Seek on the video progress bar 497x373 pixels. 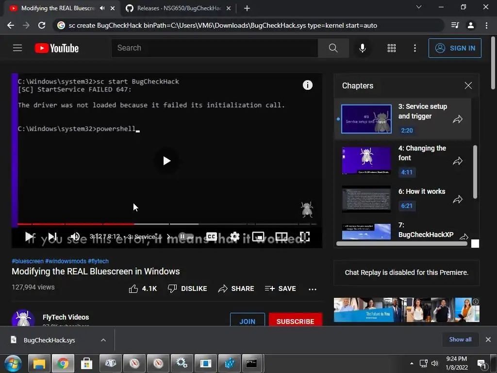pos(167,224)
